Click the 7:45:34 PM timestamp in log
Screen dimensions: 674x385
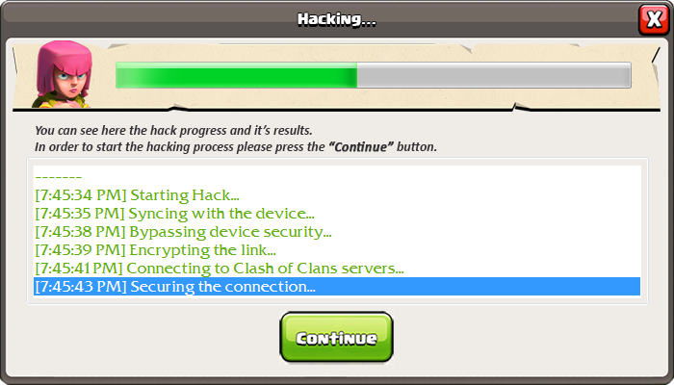coord(81,195)
